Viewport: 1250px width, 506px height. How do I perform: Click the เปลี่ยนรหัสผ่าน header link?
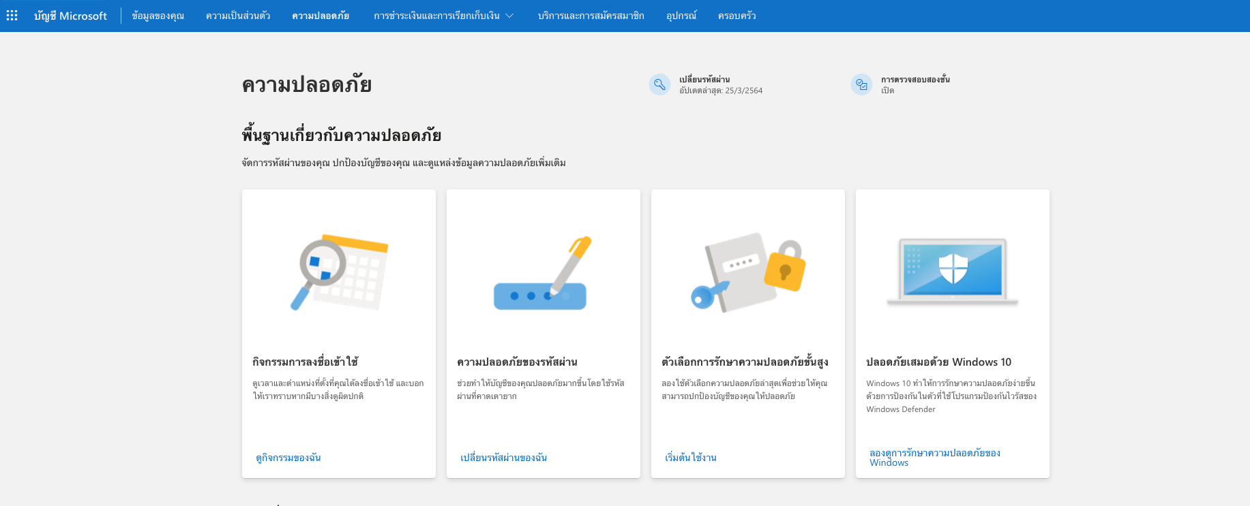click(704, 80)
